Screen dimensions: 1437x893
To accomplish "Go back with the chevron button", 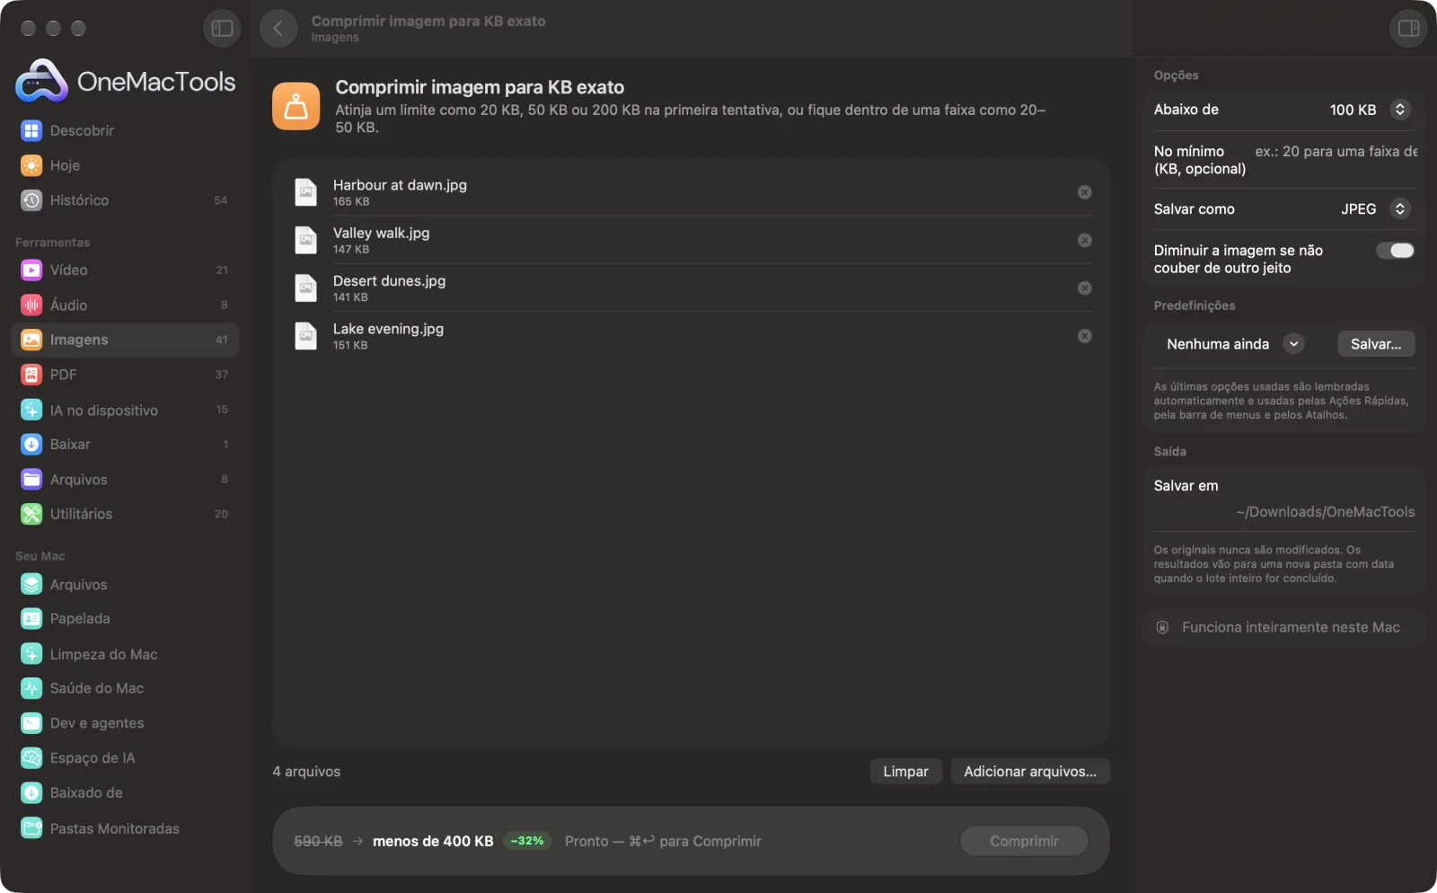I will point(278,29).
